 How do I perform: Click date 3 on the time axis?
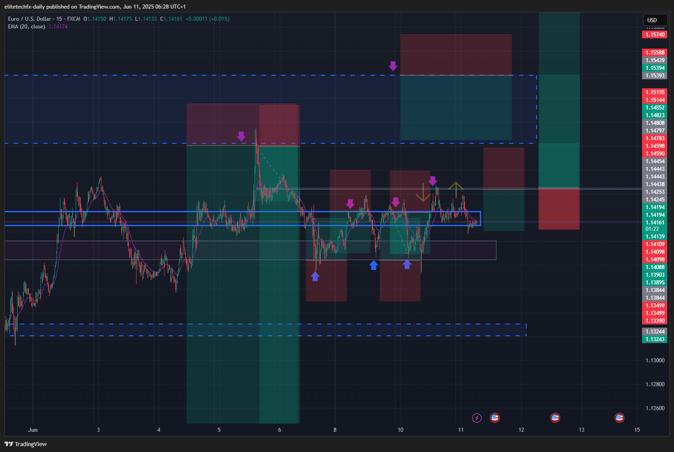click(x=98, y=430)
